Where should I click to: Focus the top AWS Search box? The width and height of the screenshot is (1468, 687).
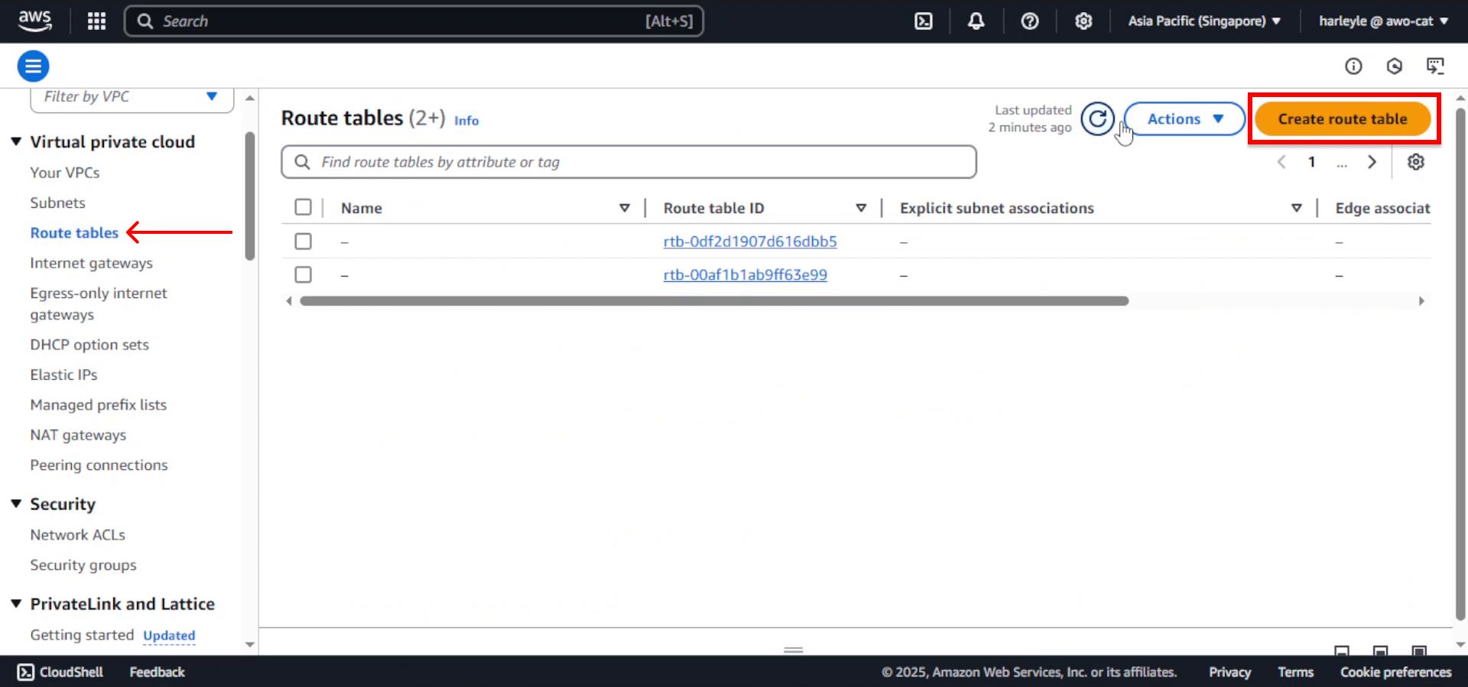[414, 21]
